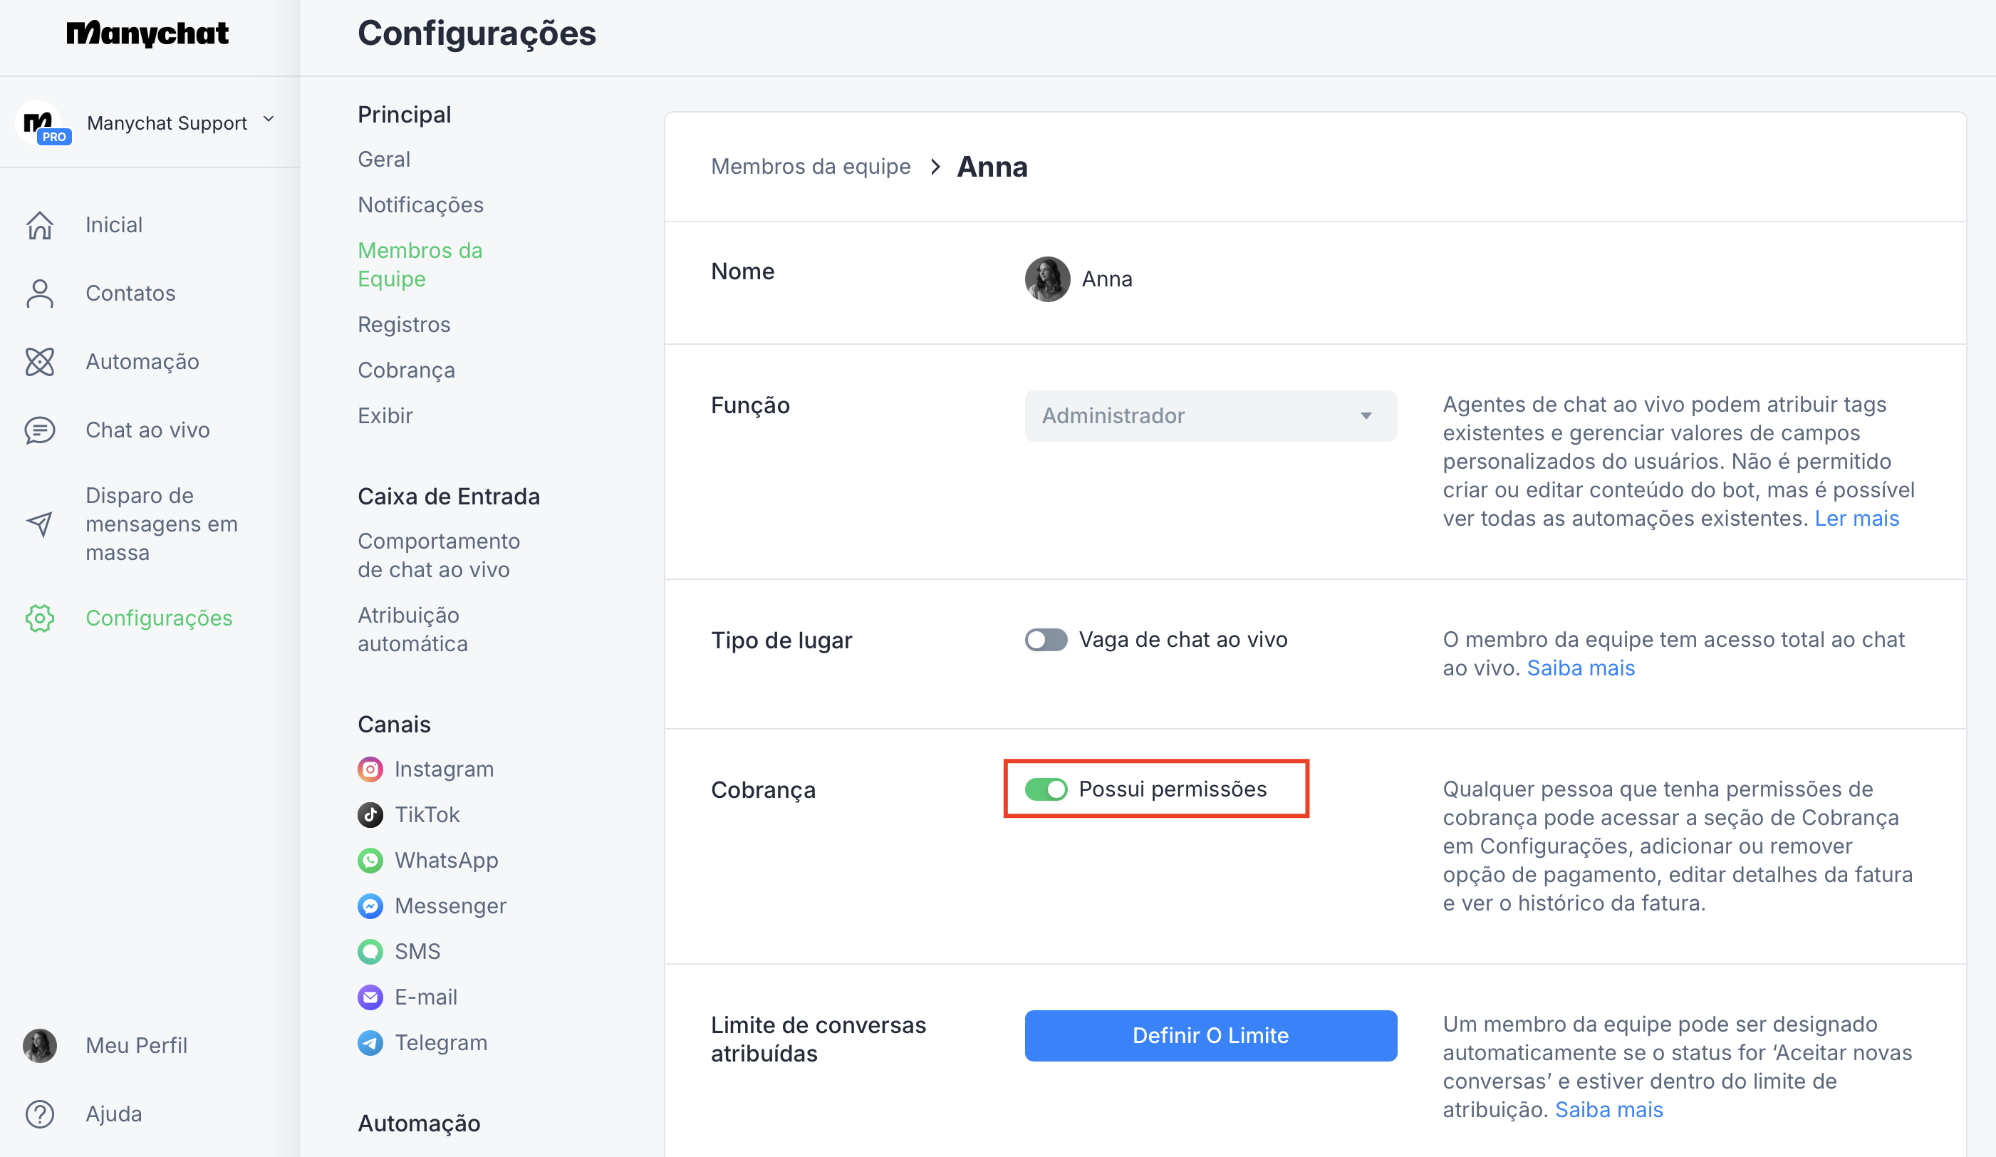The height and width of the screenshot is (1157, 1996).
Task: Click the Telegram channel icon
Action: [x=370, y=1043]
